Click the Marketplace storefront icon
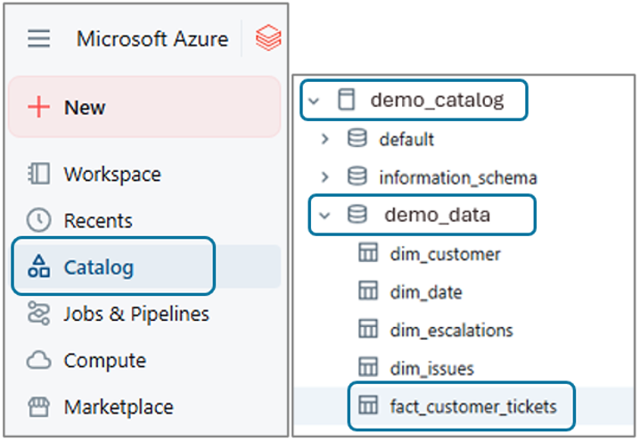Image resolution: width=640 pixels, height=442 pixels. pyautogui.click(x=39, y=407)
